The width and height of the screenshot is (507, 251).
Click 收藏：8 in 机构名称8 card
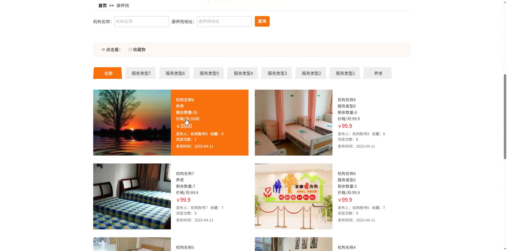[x=378, y=134]
